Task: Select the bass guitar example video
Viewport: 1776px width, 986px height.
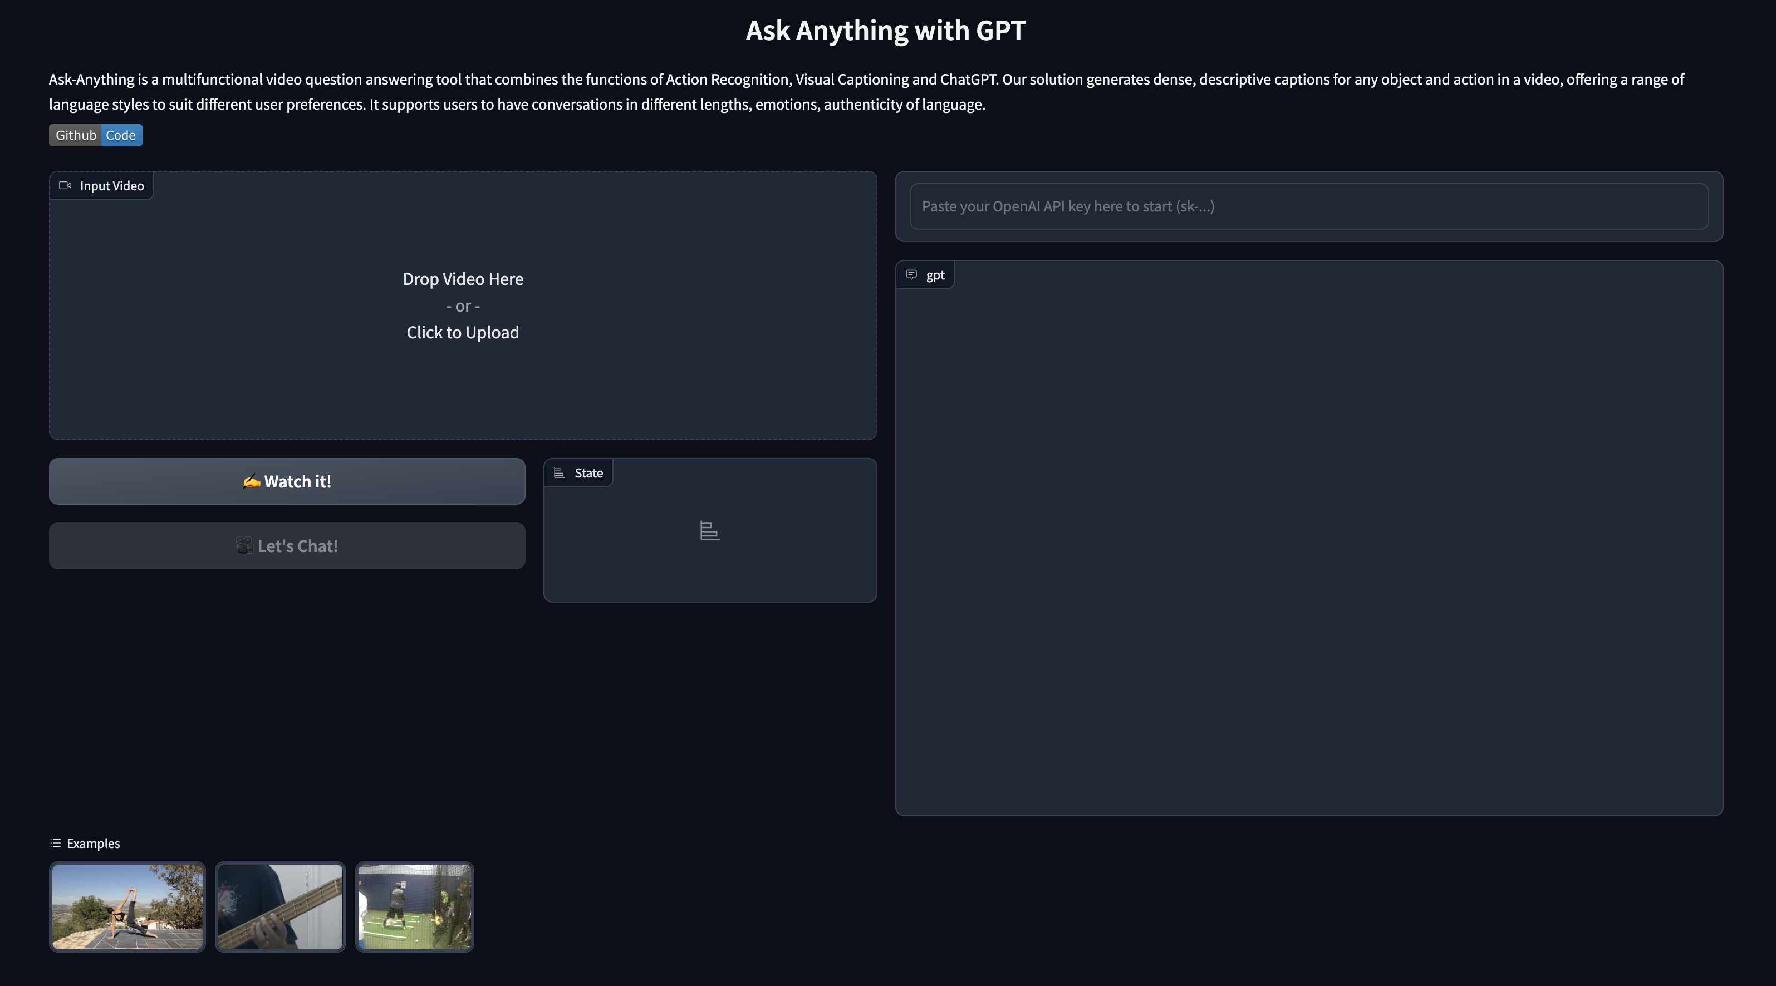Action: [x=280, y=907]
